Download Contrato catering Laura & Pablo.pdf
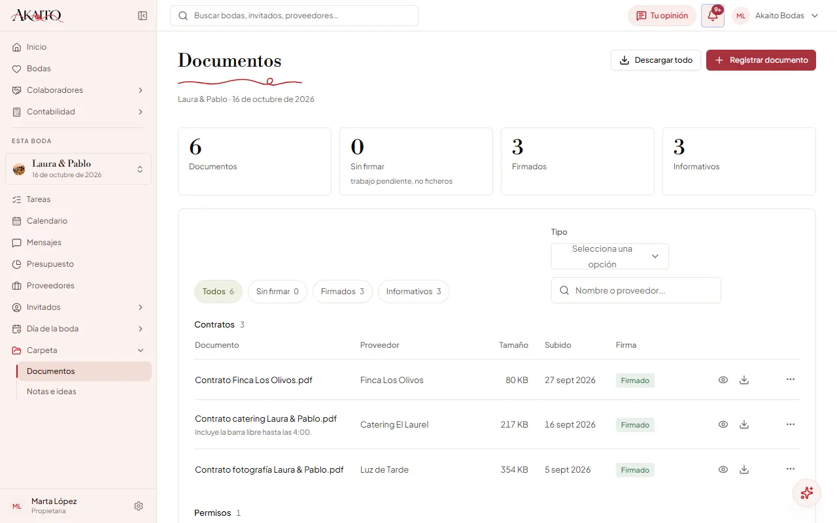The image size is (837, 523). click(x=744, y=424)
